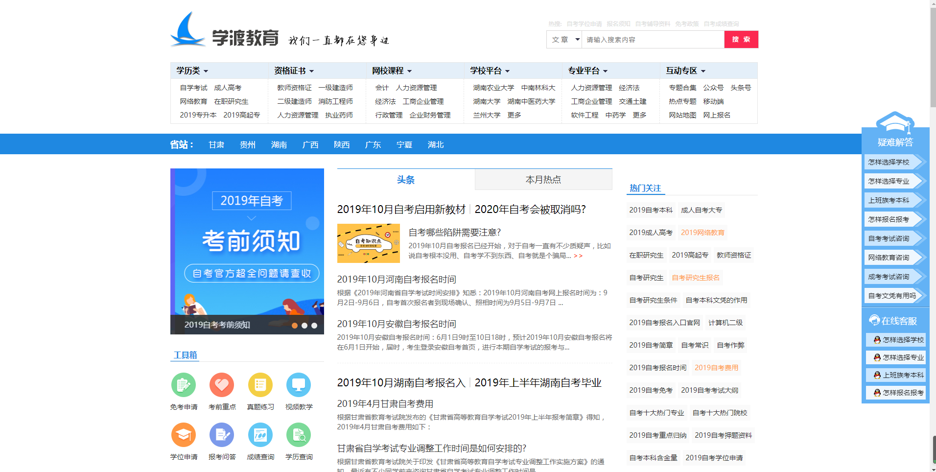Switch to the 头条 tab

pyautogui.click(x=406, y=180)
